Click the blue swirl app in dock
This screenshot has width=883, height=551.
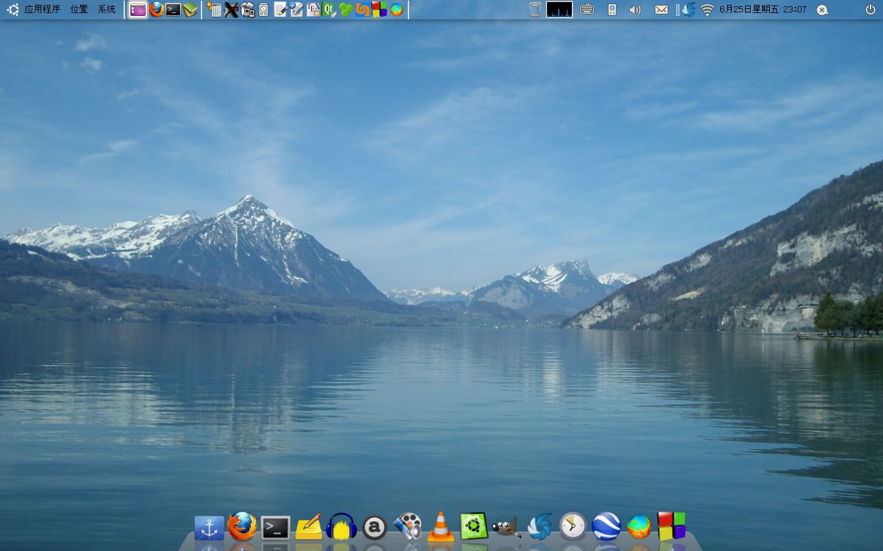coord(540,527)
